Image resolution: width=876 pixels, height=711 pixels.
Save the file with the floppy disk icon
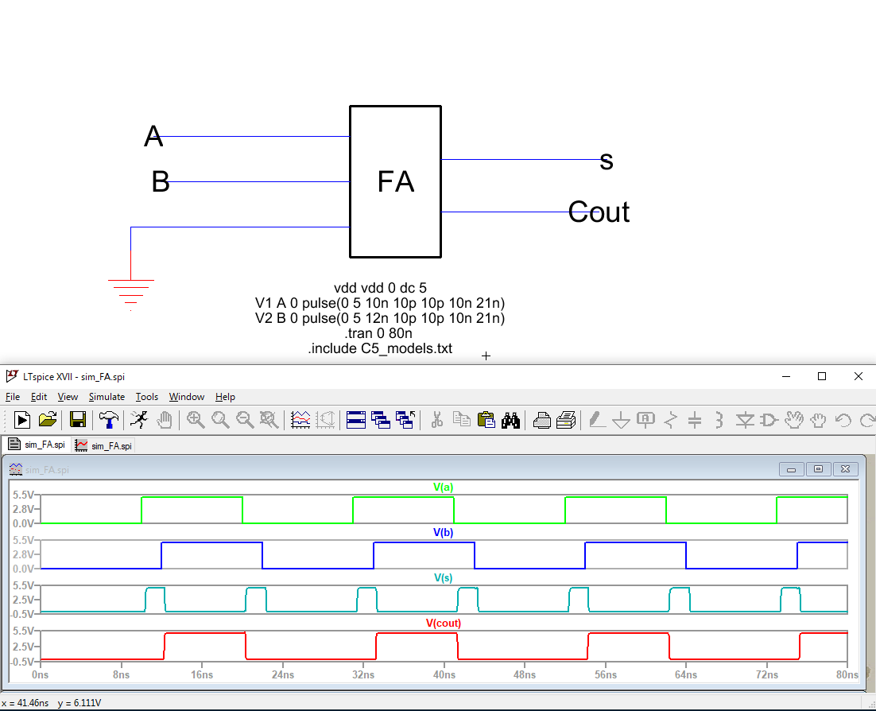pyautogui.click(x=78, y=420)
